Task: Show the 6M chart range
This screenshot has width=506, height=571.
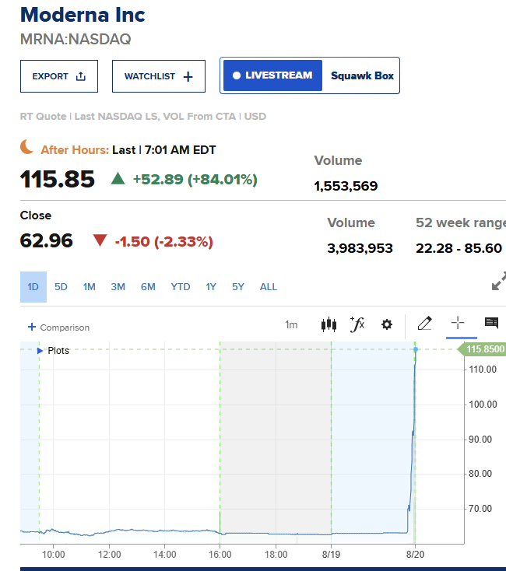Action: click(x=148, y=287)
